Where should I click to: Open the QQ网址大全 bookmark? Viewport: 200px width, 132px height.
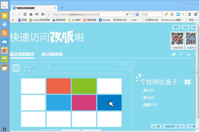(150, 20)
